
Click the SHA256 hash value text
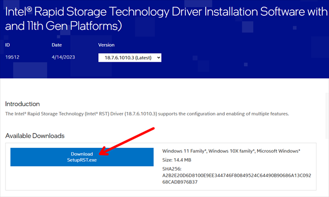(237, 178)
